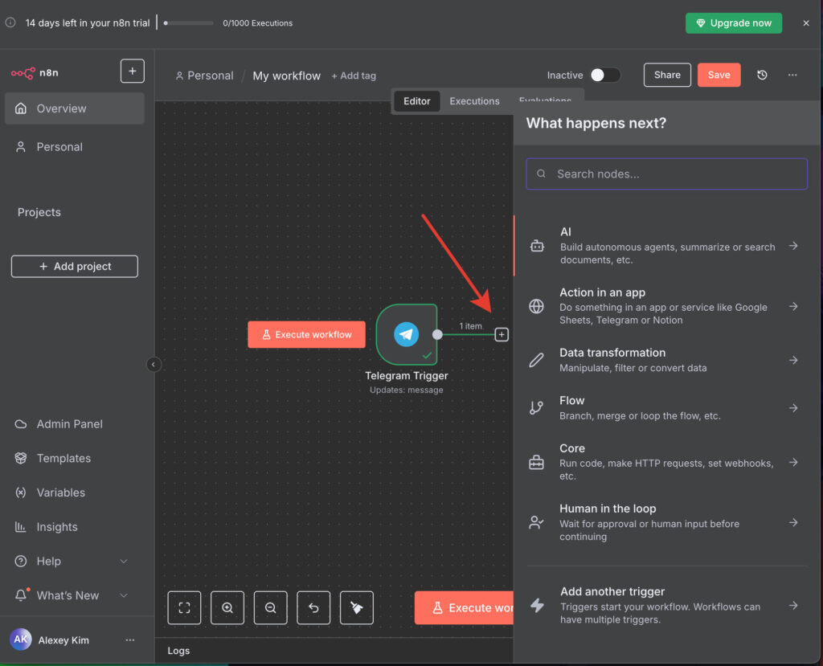Collapse the sidebar with arrow handle
Screen dimensions: 823x666
pos(154,365)
